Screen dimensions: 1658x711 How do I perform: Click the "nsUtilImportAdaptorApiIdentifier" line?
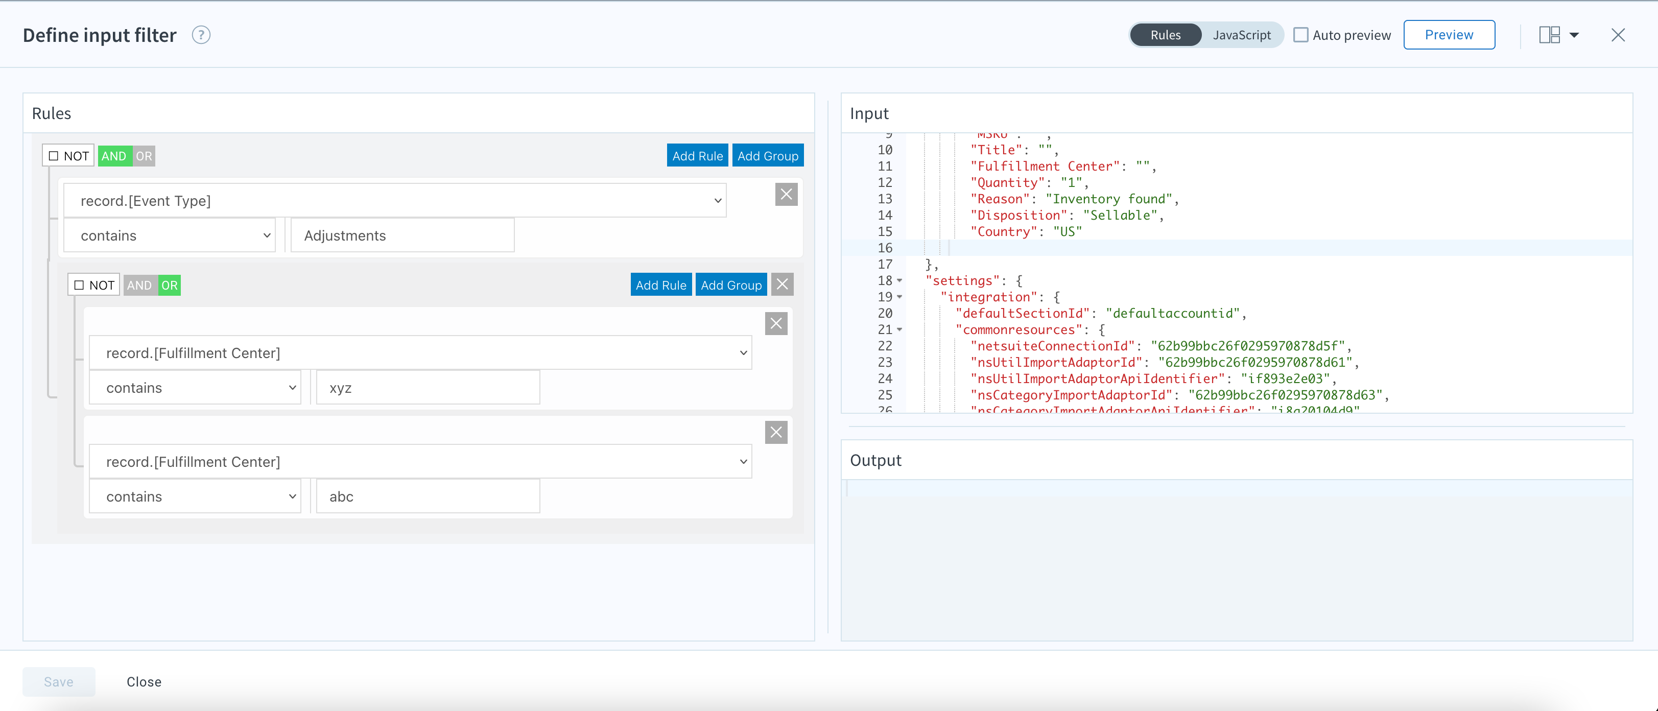click(1153, 378)
